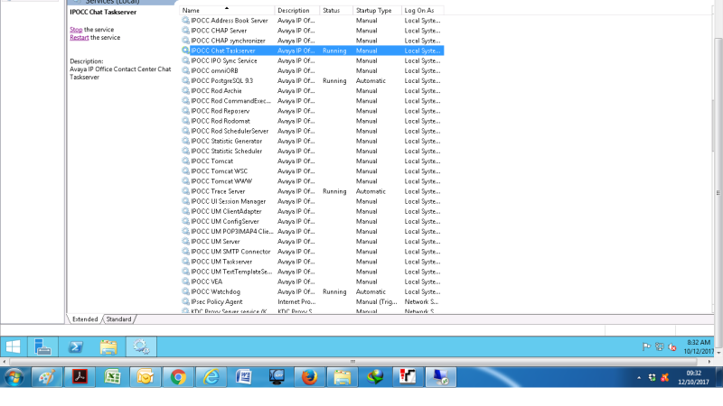Open Adobe Acrobat from local taskbar

(x=80, y=377)
